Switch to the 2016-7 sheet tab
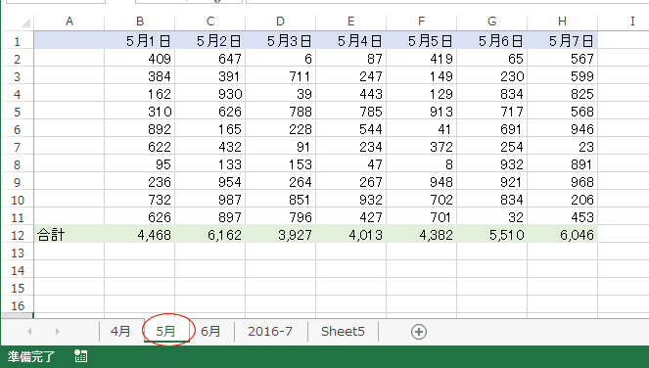The height and width of the screenshot is (368, 649). (x=270, y=331)
